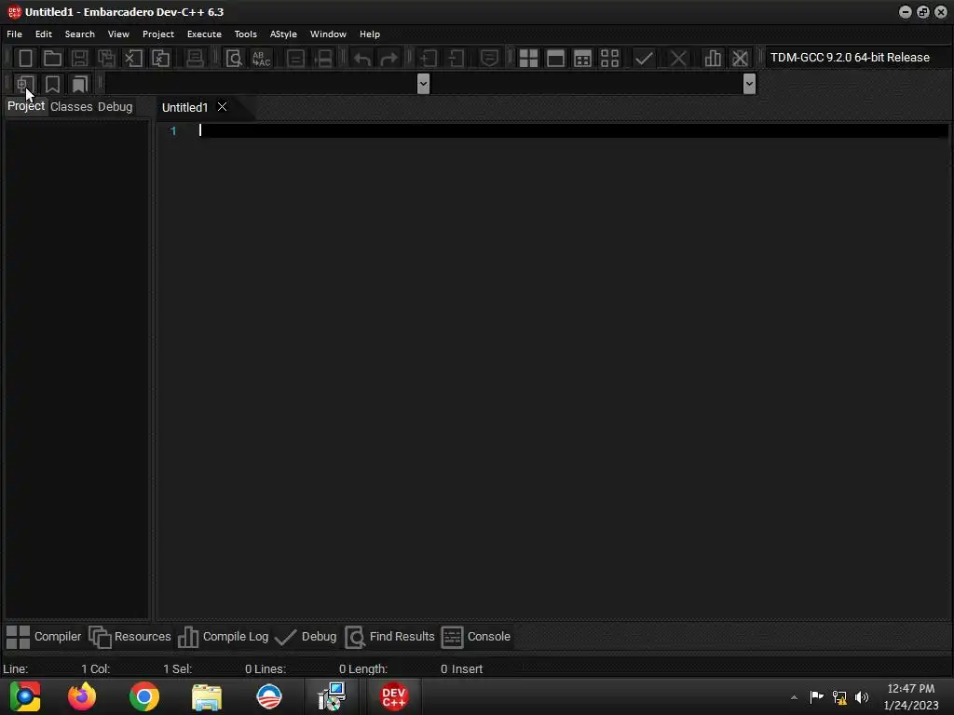The width and height of the screenshot is (954, 715).
Task: Open the Compile Log bottom tab
Action: 223,637
